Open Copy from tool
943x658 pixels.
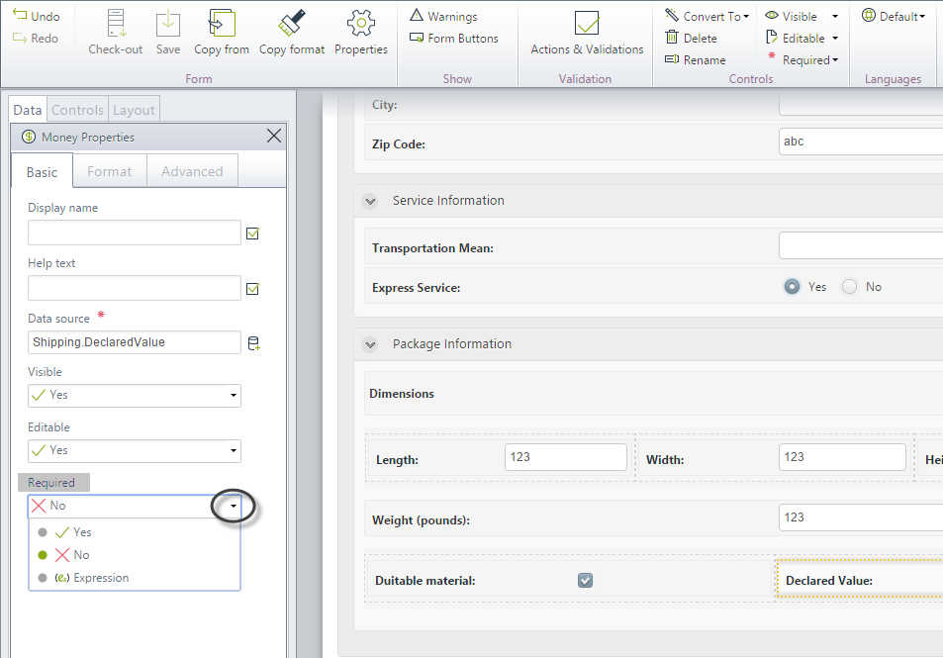click(222, 32)
